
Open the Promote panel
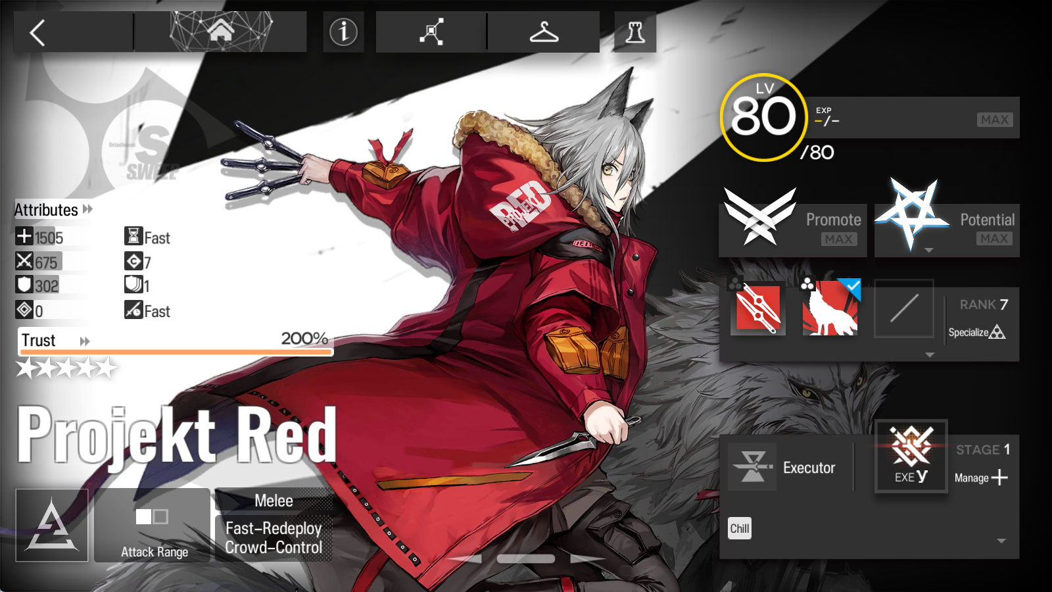click(x=793, y=230)
